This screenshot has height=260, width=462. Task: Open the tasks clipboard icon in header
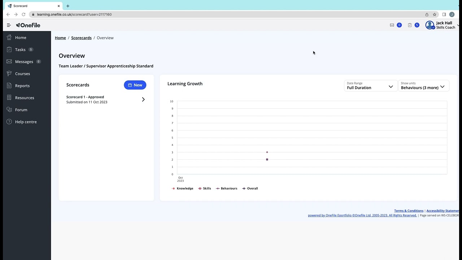pyautogui.click(x=410, y=25)
